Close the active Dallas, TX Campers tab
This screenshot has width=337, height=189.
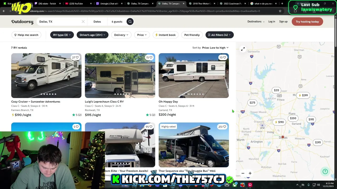[184, 4]
